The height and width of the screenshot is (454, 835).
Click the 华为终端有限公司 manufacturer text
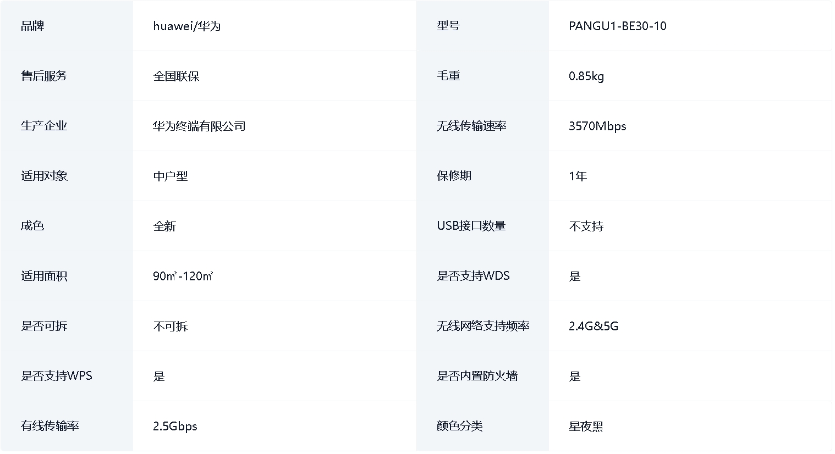(x=199, y=126)
